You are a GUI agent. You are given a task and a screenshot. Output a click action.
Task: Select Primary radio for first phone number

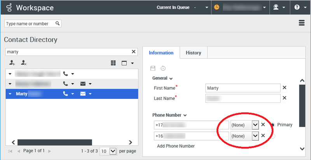tap(273, 125)
